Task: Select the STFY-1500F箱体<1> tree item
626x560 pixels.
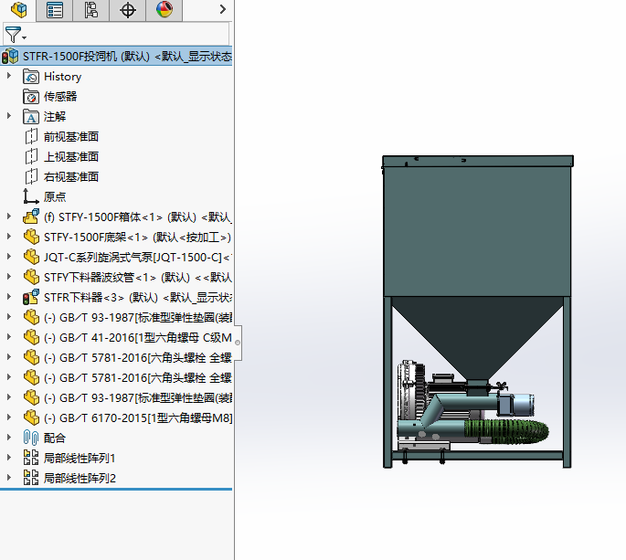Action: 138,217
